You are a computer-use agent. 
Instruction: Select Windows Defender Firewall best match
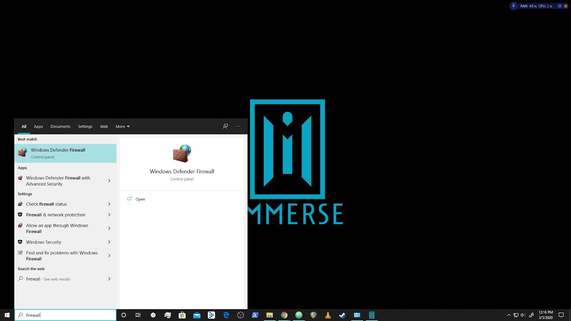click(65, 153)
